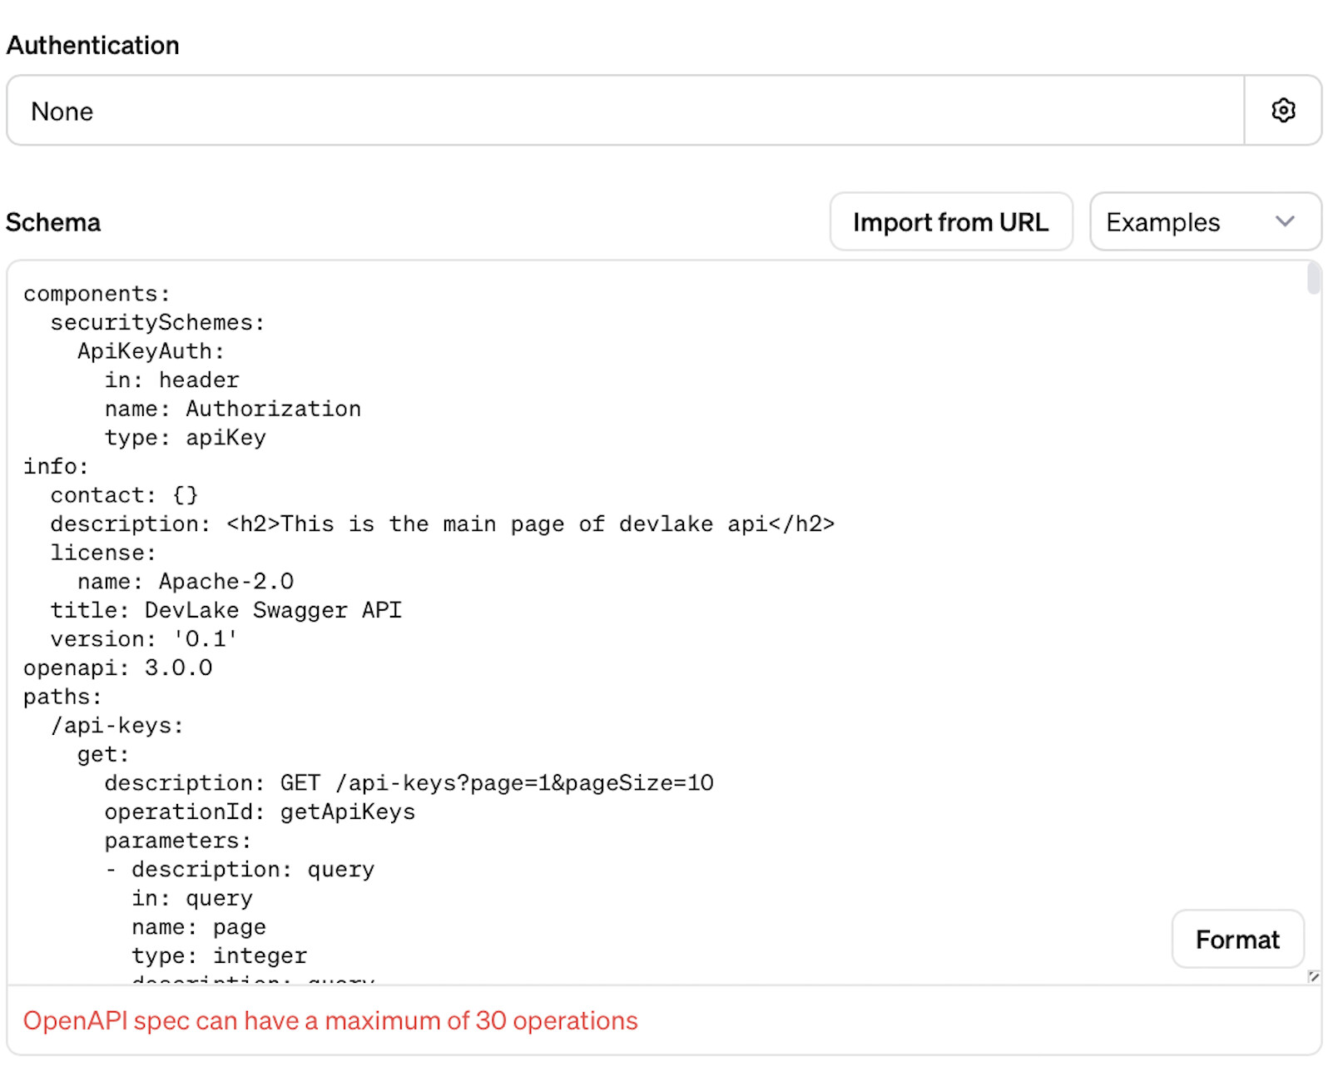Click the operationId getApiKeys line
The image size is (1338, 1067).
[260, 811]
